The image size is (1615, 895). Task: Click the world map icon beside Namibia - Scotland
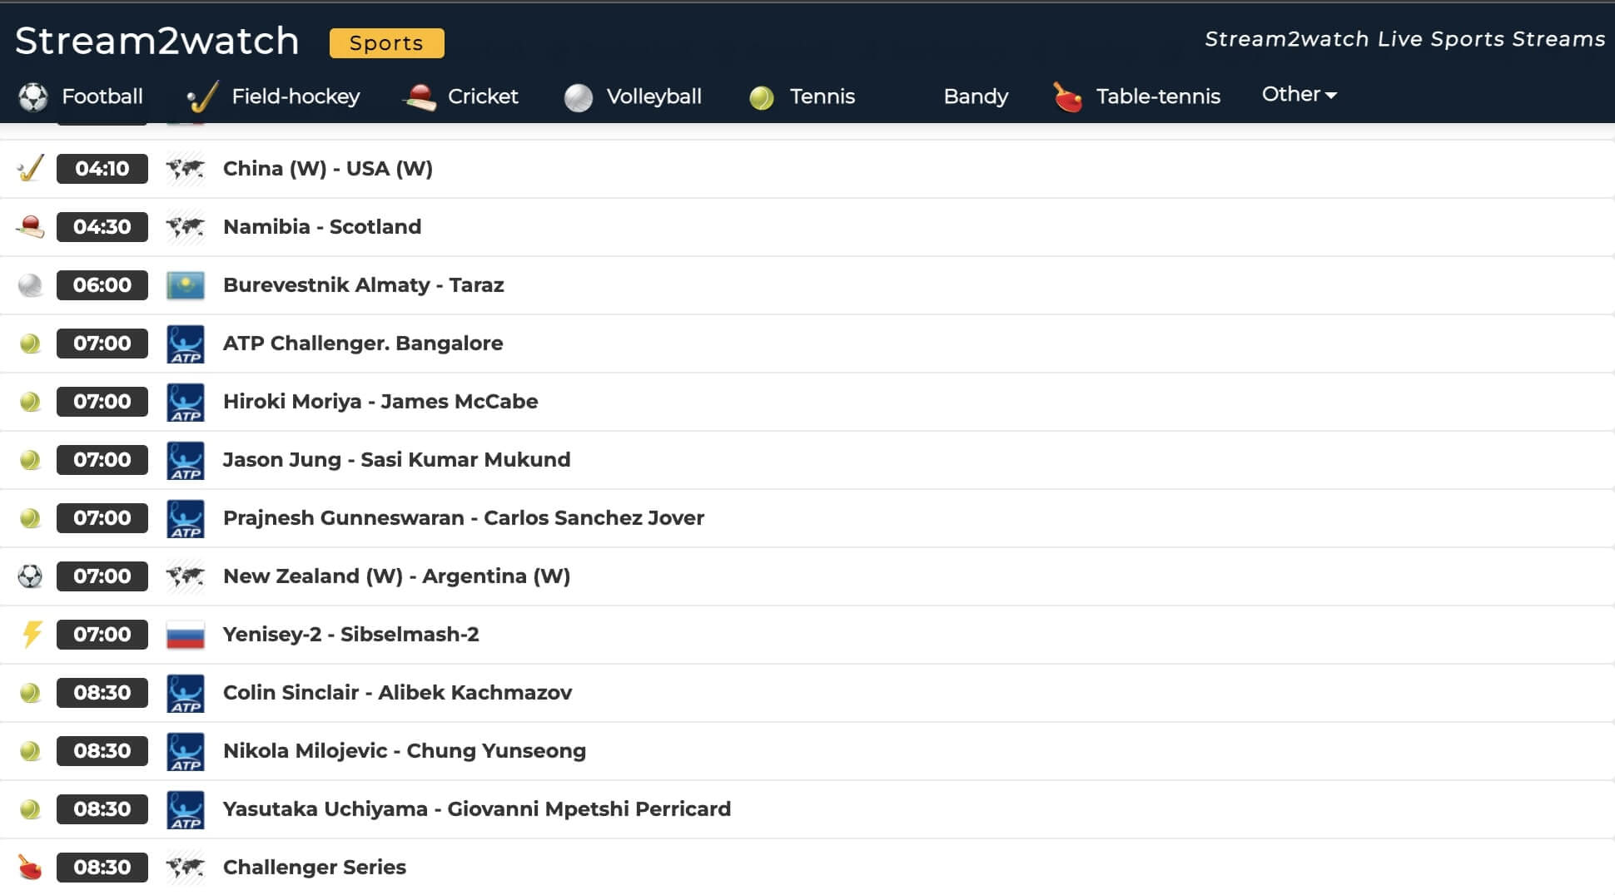coord(185,227)
